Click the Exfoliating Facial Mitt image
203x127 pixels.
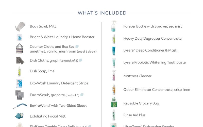click(x=19, y=116)
